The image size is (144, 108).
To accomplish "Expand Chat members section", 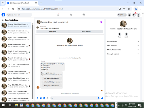I will 123,46.
